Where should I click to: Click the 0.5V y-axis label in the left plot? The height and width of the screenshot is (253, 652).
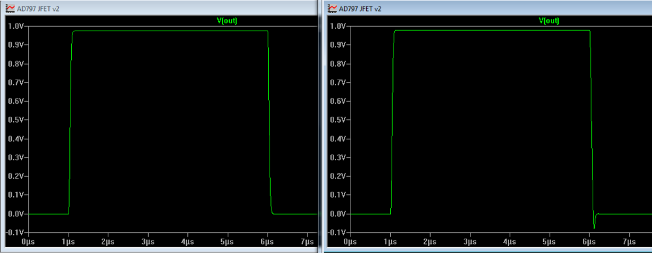pos(16,120)
